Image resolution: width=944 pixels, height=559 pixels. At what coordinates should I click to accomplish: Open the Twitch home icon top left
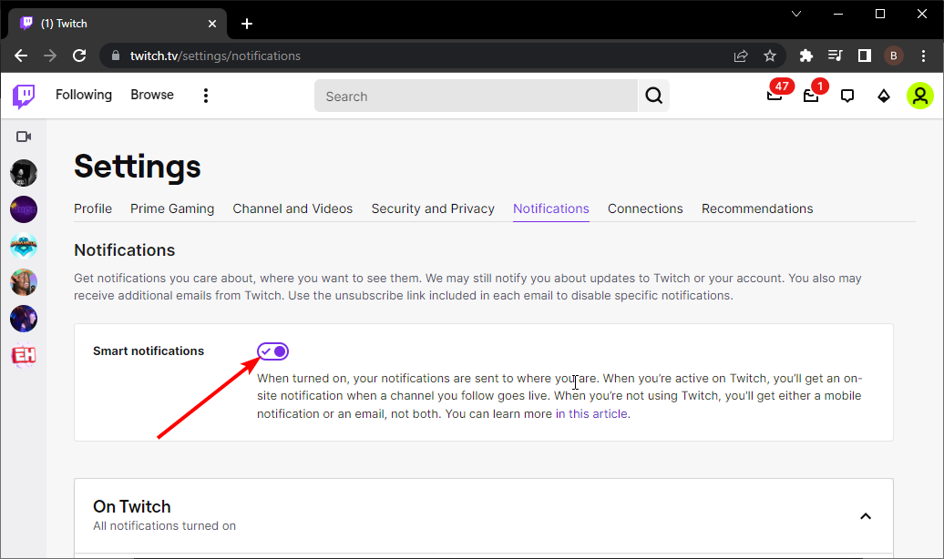tap(23, 95)
